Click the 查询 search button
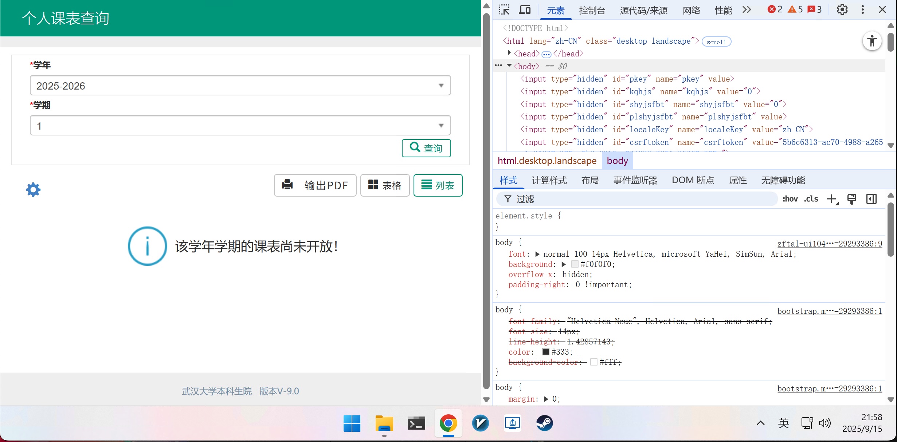The image size is (897, 442). 426,148
